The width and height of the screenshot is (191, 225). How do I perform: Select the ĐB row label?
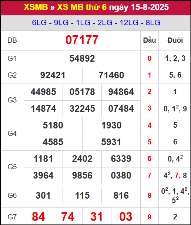tap(12, 40)
